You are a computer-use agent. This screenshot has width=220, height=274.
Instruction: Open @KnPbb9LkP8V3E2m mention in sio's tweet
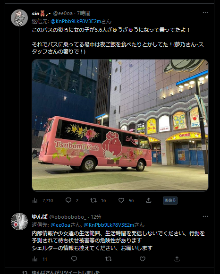tap(76, 21)
